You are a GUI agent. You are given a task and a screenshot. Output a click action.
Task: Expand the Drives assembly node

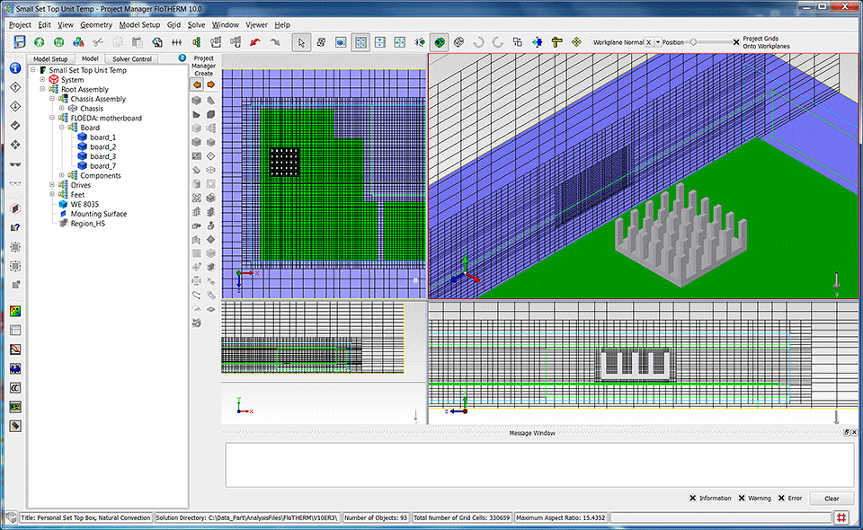pos(52,185)
